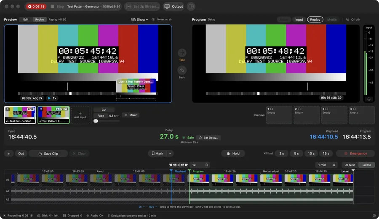Click the red recording timer 0:06:15 button

pyautogui.click(x=37, y=7)
